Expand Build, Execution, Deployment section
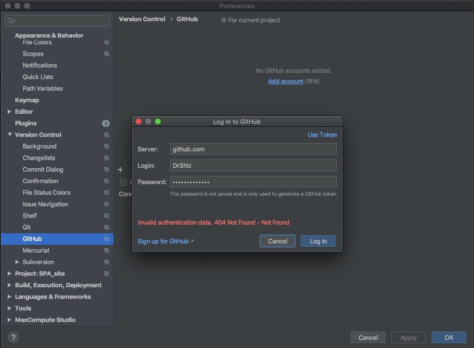Viewport: 474px width, 348px height. click(x=9, y=285)
